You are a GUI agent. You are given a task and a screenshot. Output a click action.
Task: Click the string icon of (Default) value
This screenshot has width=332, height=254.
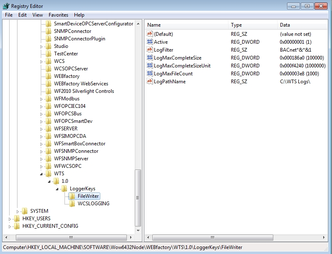pos(150,34)
